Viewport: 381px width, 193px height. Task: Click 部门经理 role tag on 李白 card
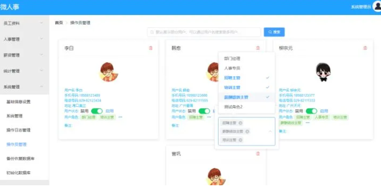[x=88, y=117]
